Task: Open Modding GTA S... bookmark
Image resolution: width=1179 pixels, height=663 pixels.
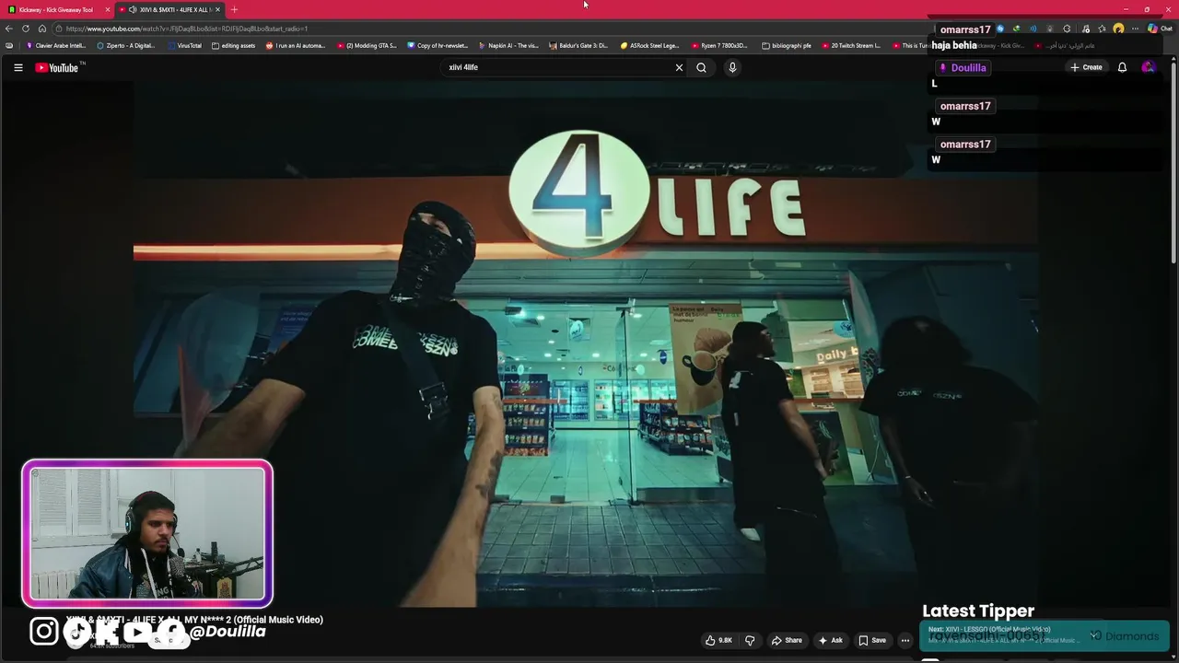Action: click(x=367, y=45)
